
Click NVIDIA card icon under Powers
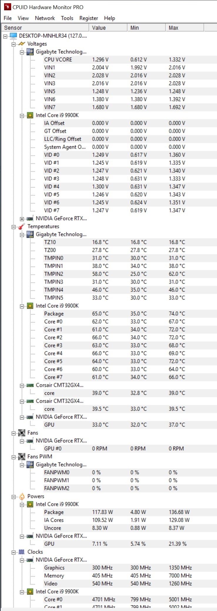click(x=30, y=536)
